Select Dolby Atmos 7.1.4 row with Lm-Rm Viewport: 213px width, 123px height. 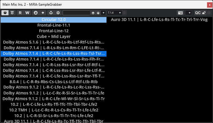(54, 48)
